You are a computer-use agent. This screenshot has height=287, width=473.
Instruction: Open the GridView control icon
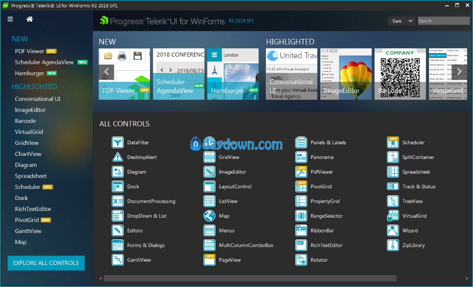click(x=209, y=157)
